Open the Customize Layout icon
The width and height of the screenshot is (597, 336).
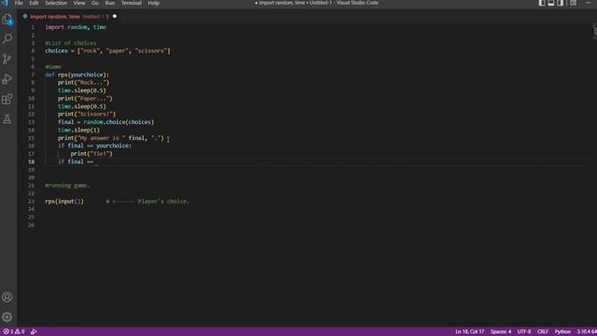tap(573, 3)
